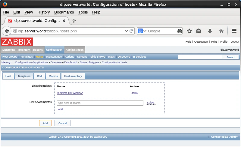Open the History menu

tap(43, 12)
